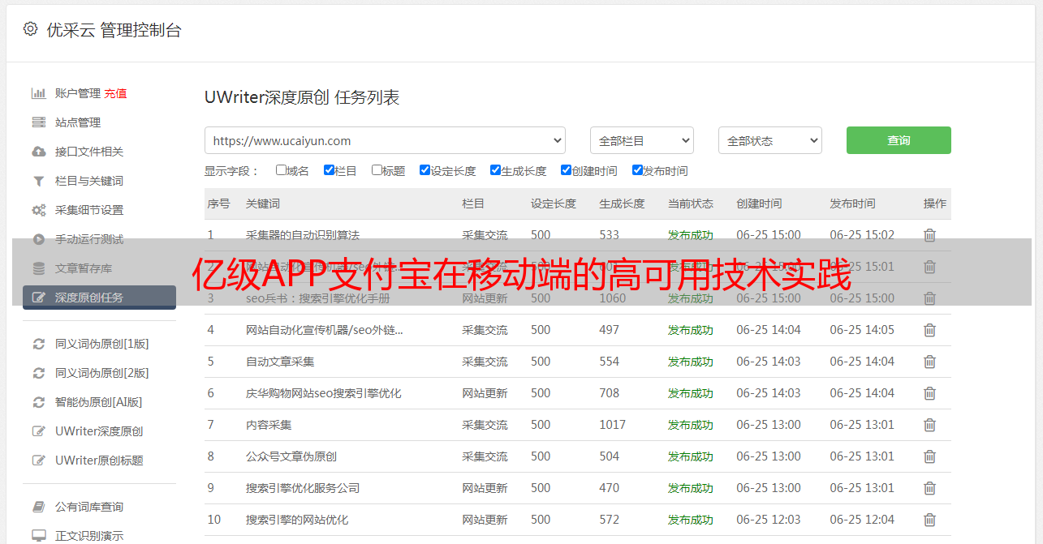This screenshot has width=1043, height=544.
Task: Uncheck the 发布时间 display field checkbox
Action: click(x=637, y=170)
